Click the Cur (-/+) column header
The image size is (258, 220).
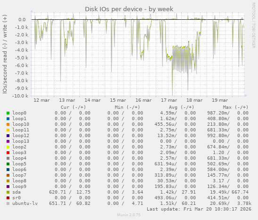(73, 107)
